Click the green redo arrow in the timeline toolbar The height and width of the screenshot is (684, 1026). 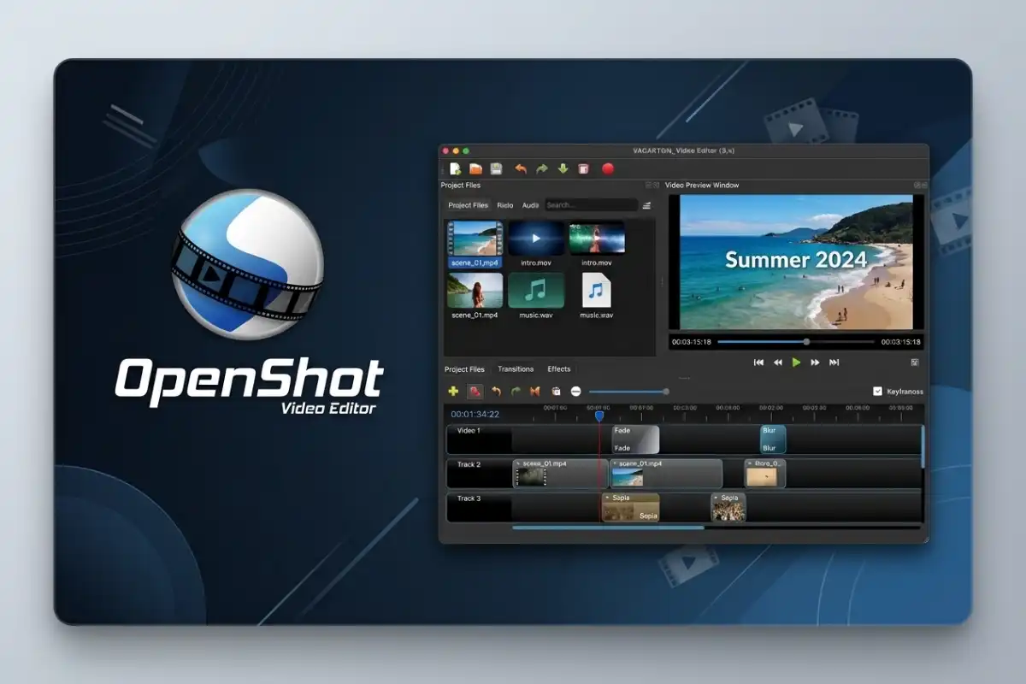click(516, 391)
